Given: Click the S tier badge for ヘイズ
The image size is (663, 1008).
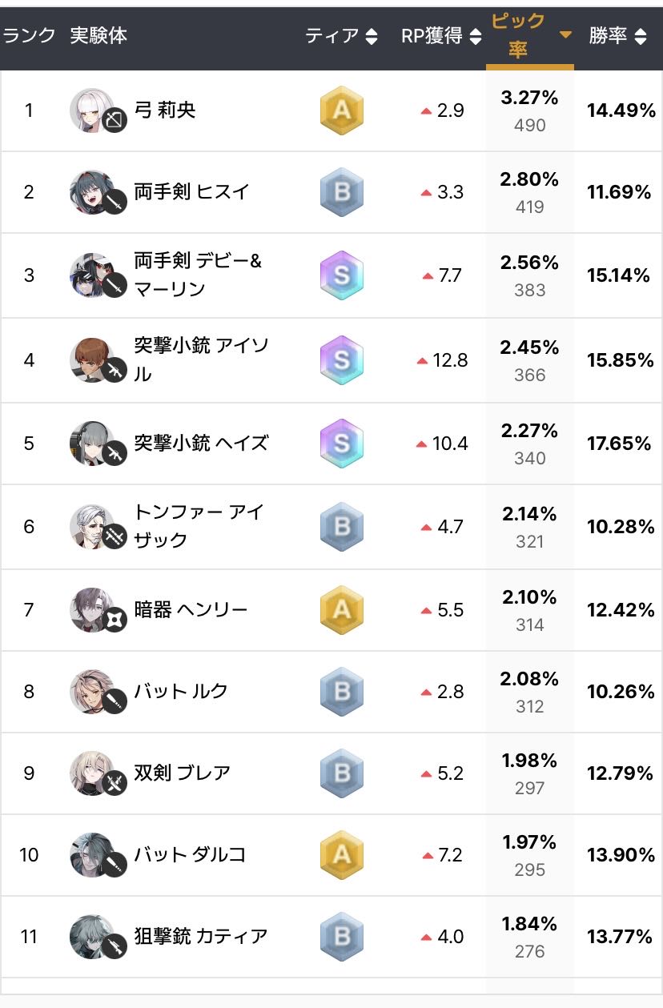Looking at the screenshot, I should (341, 443).
